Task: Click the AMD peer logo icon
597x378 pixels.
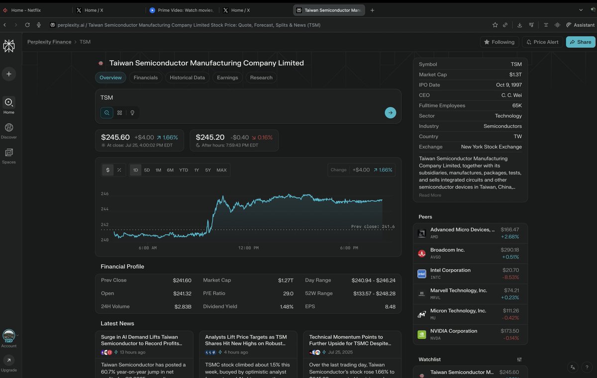Action: point(422,233)
